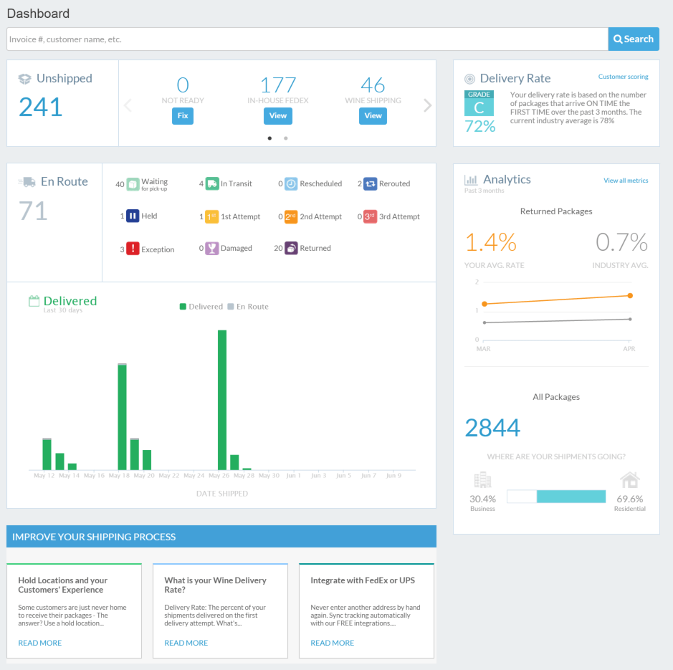The width and height of the screenshot is (673, 670).
Task: Toggle the Delivered legend in chart
Action: [x=201, y=307]
